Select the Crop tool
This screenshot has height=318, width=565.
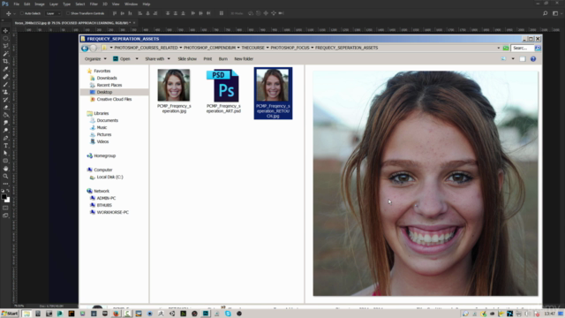tap(5, 61)
